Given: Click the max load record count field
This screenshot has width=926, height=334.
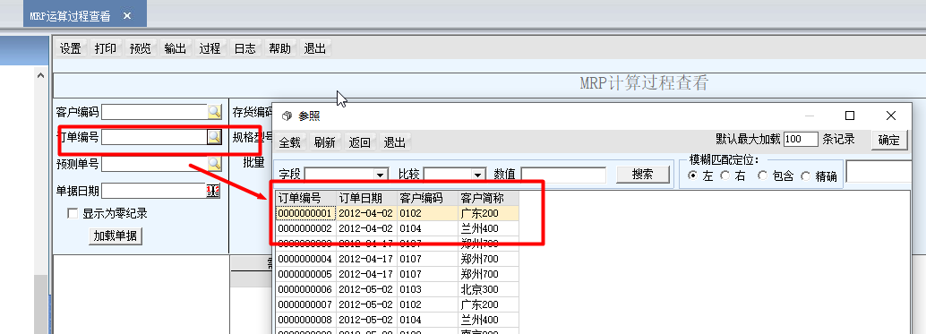Looking at the screenshot, I should tap(801, 140).
